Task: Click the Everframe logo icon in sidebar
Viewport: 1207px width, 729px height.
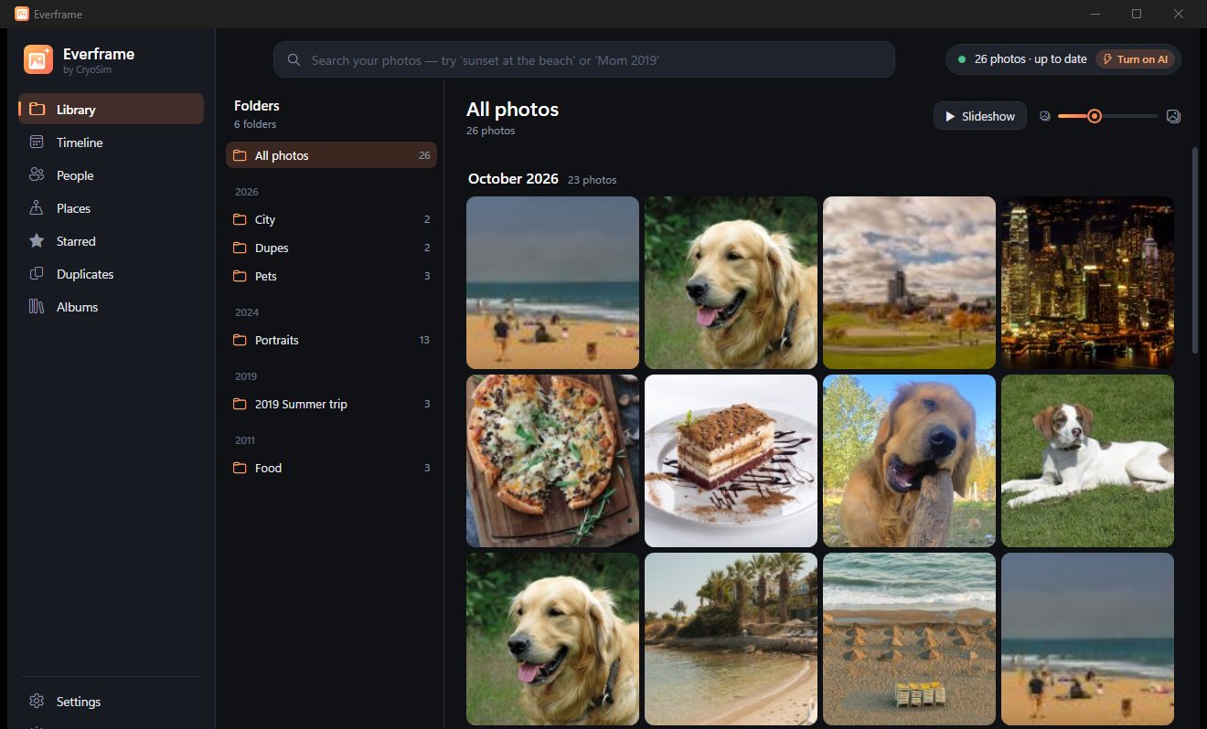Action: point(38,59)
